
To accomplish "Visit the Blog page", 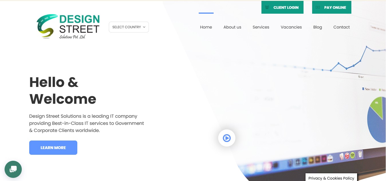I will pyautogui.click(x=318, y=27).
